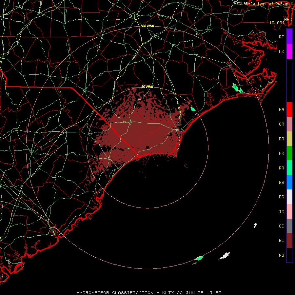Click the UK legend label

tap(281, 51)
